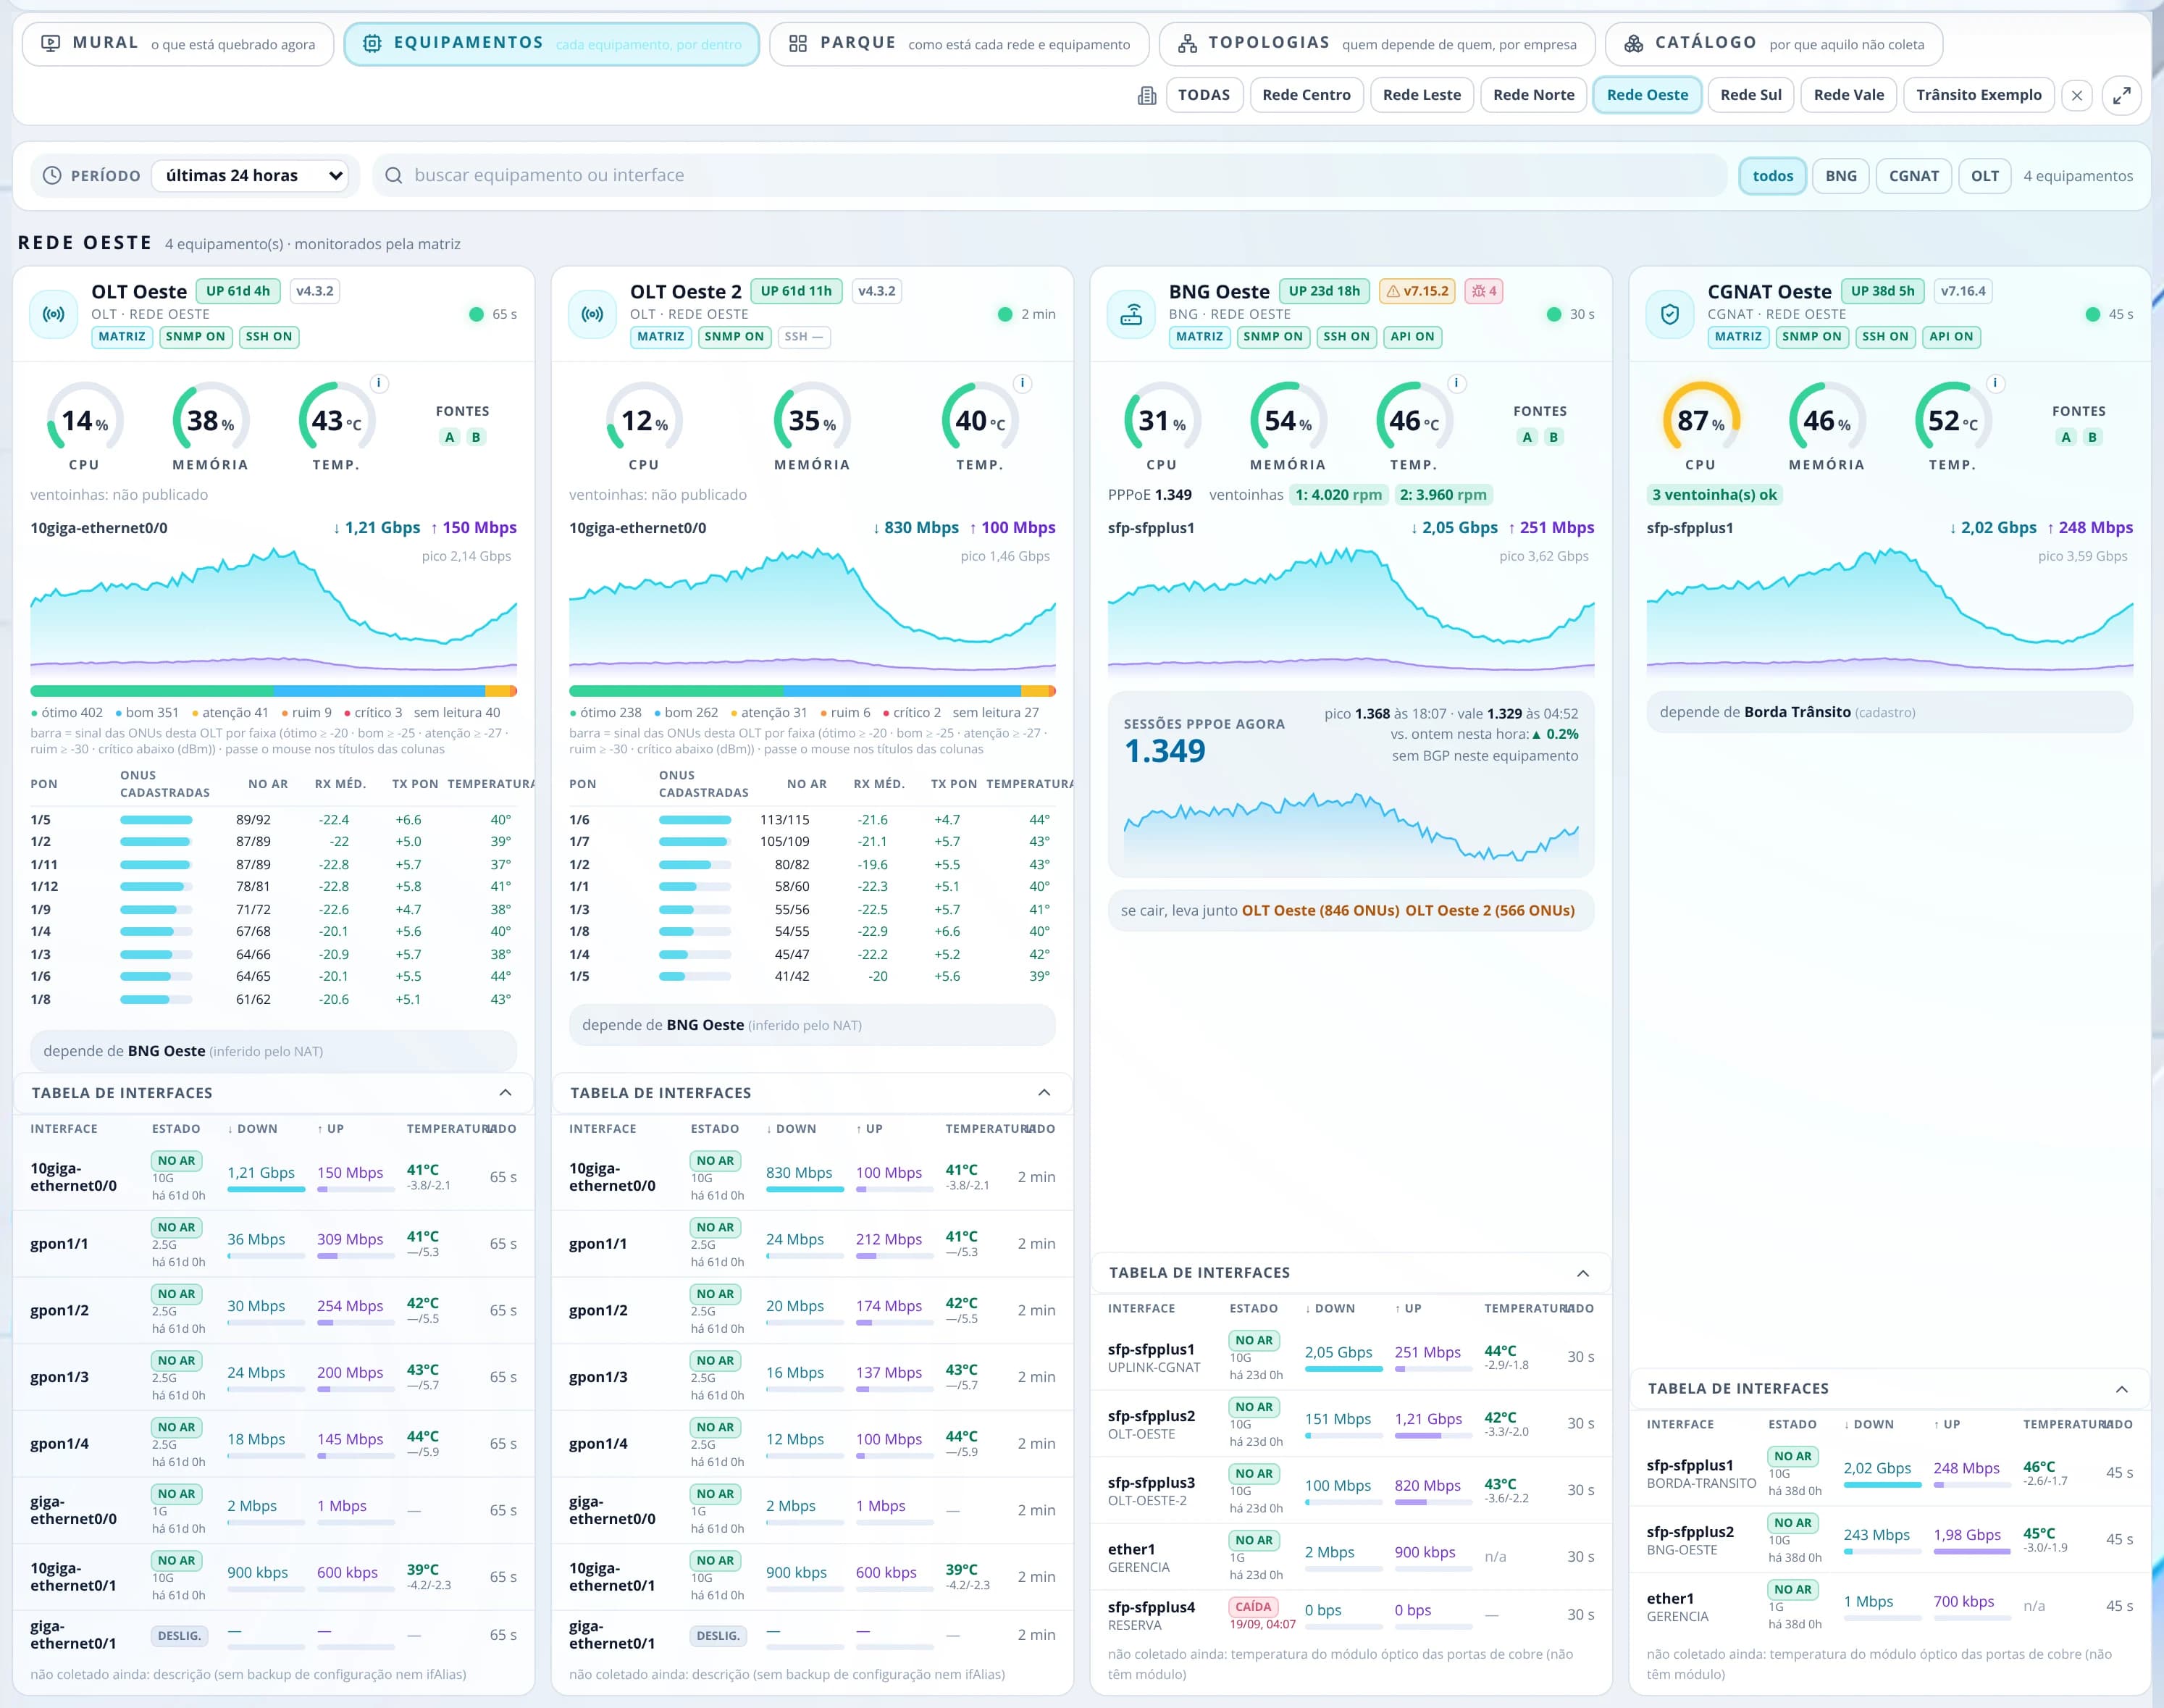The image size is (2164, 1708).
Task: Open info icon on OLT Oeste gauges
Action: (x=378, y=383)
